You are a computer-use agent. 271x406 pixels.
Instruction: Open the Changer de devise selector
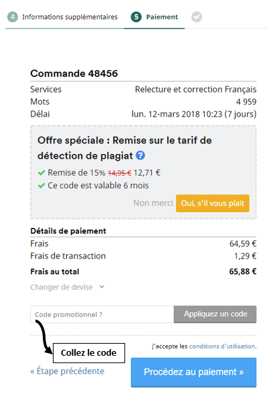tap(67, 287)
